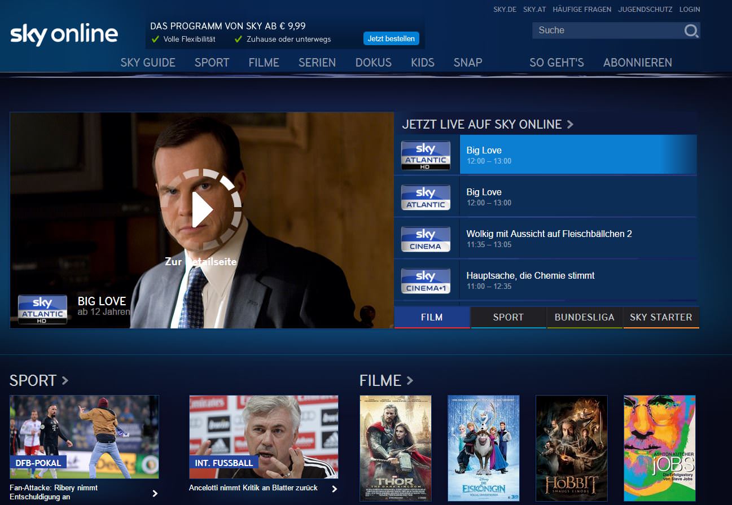Expand the FILME section chevron
732x505 pixels.
pos(410,380)
